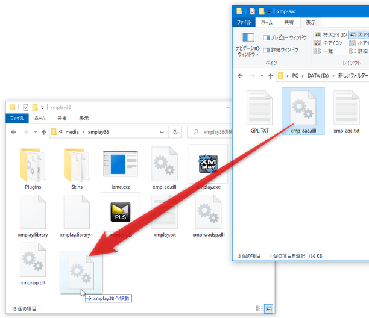Viewport: 369px width, 318px height.
Task: Choose details (詳細) layout in ribbon
Action: (359, 51)
